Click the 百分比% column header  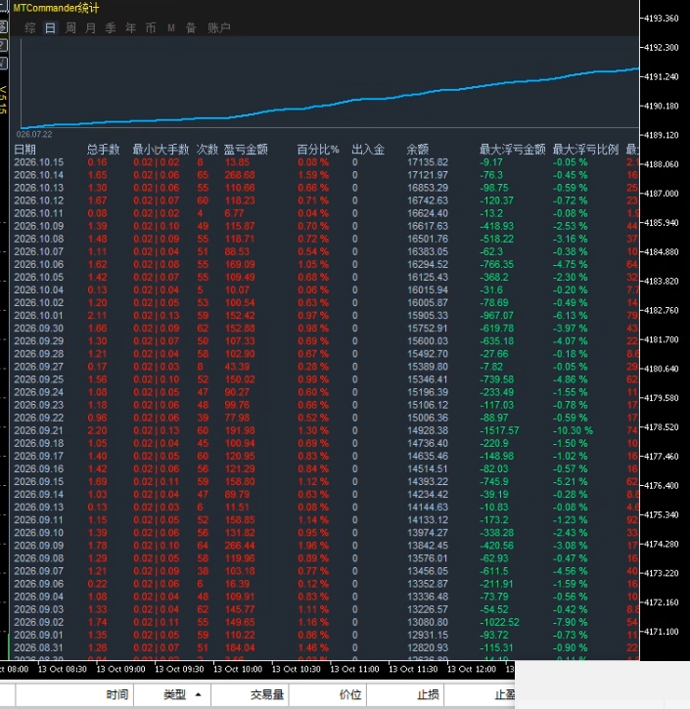pos(318,150)
